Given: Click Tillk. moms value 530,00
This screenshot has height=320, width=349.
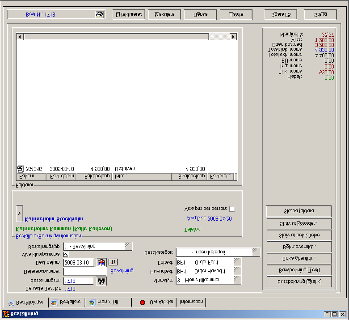Looking at the screenshot, I should (327, 72).
